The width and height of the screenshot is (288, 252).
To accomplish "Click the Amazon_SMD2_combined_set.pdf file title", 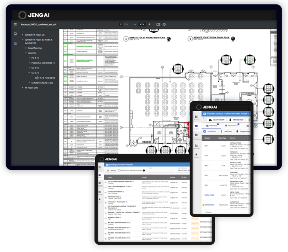I will point(38,24).
